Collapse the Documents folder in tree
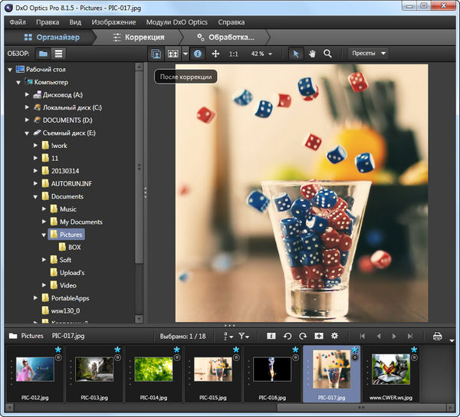The width and height of the screenshot is (460, 417). pos(35,196)
